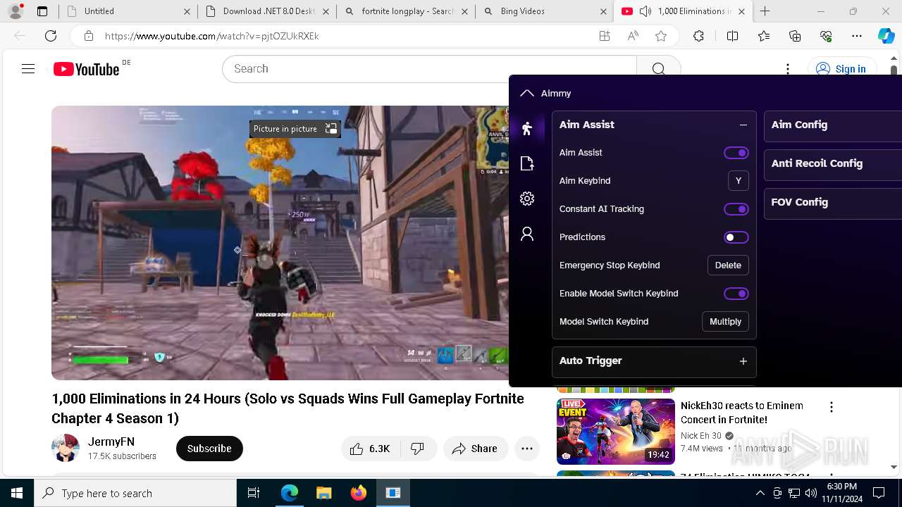Open Edge Settings and more menu

pos(857,36)
